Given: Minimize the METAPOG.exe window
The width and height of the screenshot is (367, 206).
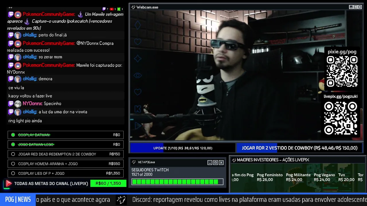Looking at the screenshot, I should pyautogui.click(x=210, y=163).
